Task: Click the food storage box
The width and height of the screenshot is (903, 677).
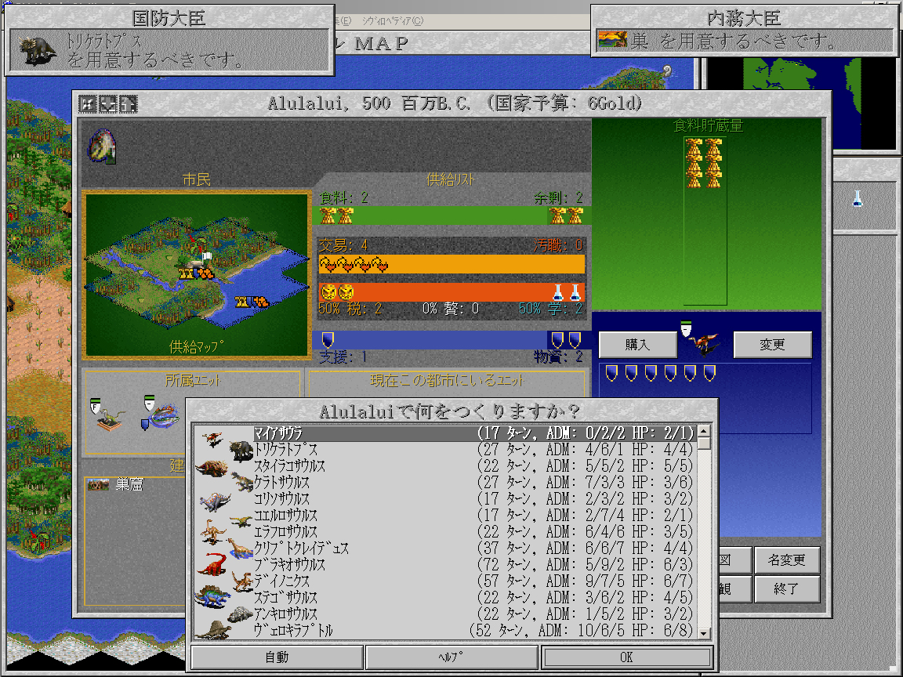Action: pos(705,220)
